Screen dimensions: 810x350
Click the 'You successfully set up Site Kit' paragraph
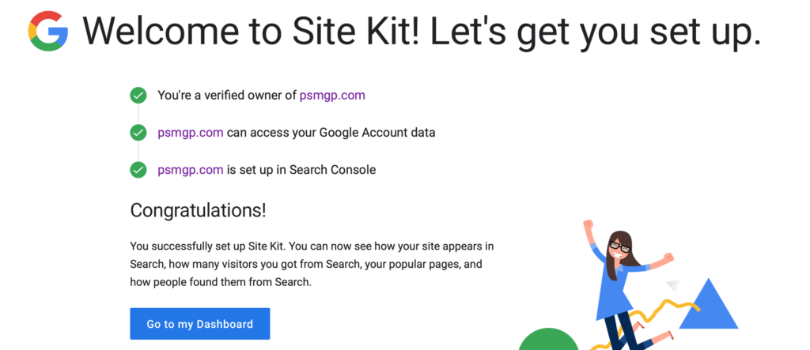(x=312, y=265)
